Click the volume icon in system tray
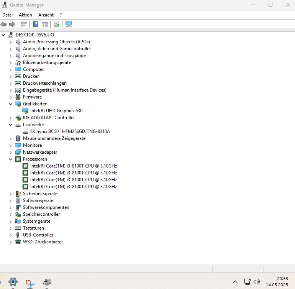This screenshot has height=289, width=295. (x=257, y=282)
